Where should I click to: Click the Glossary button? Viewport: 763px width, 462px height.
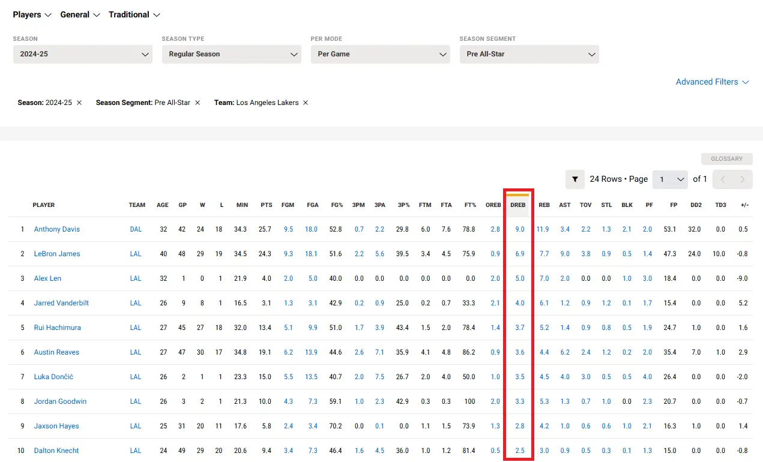pyautogui.click(x=726, y=159)
